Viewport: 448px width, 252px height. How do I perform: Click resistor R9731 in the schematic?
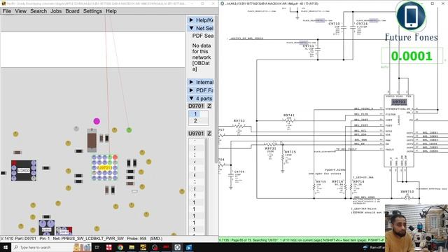tap(270, 145)
